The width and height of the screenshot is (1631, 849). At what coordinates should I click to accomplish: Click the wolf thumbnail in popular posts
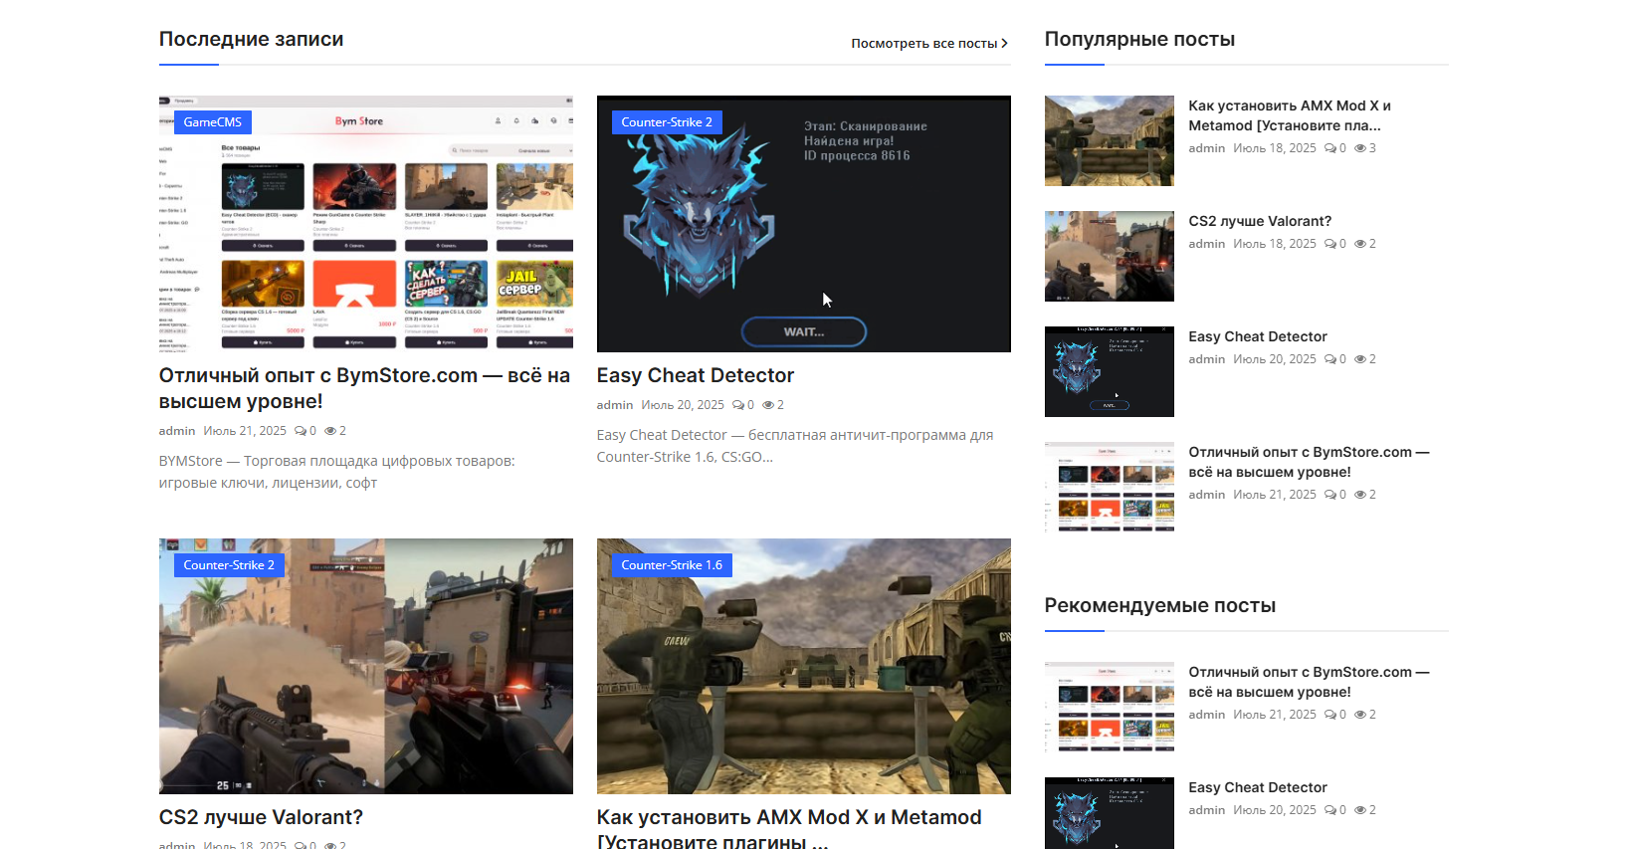pyautogui.click(x=1109, y=371)
